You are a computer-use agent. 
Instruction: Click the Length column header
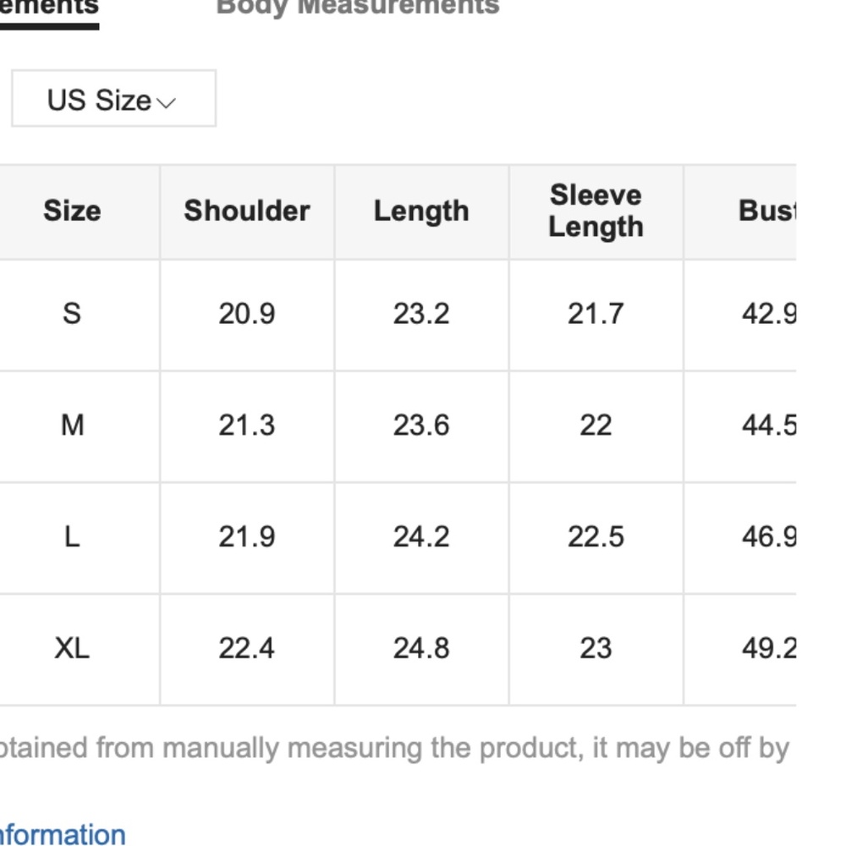point(421,211)
